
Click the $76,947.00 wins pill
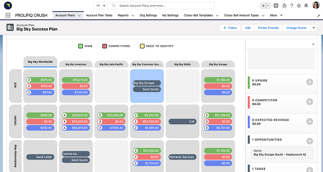point(76,115)
